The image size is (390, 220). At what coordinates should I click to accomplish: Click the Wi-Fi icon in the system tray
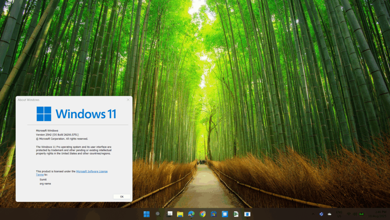(x=349, y=214)
